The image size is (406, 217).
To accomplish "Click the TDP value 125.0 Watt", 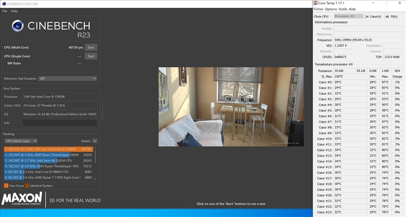I will coord(393,57).
